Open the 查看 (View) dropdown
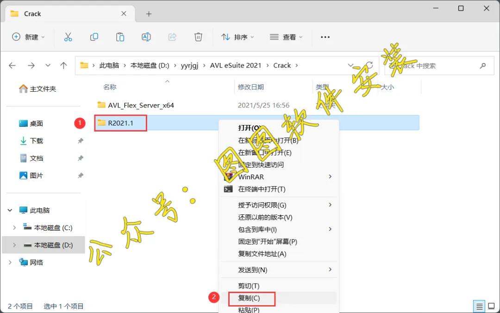Screen dimensions: 500x313 [286, 37]
